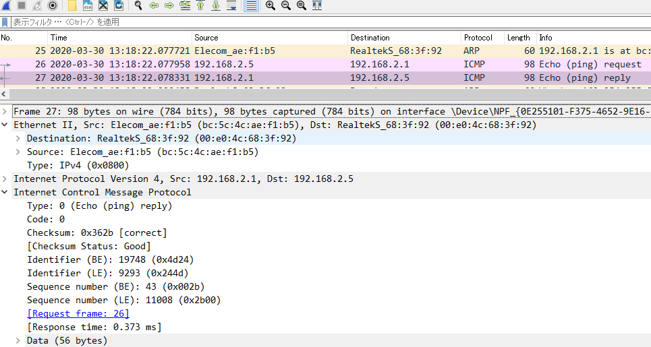Click the resize columns icon
The image size is (651, 347).
point(317,5)
